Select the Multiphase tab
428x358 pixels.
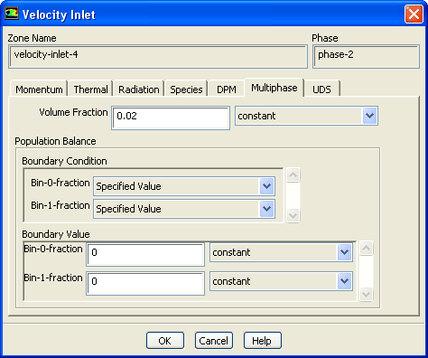click(274, 88)
